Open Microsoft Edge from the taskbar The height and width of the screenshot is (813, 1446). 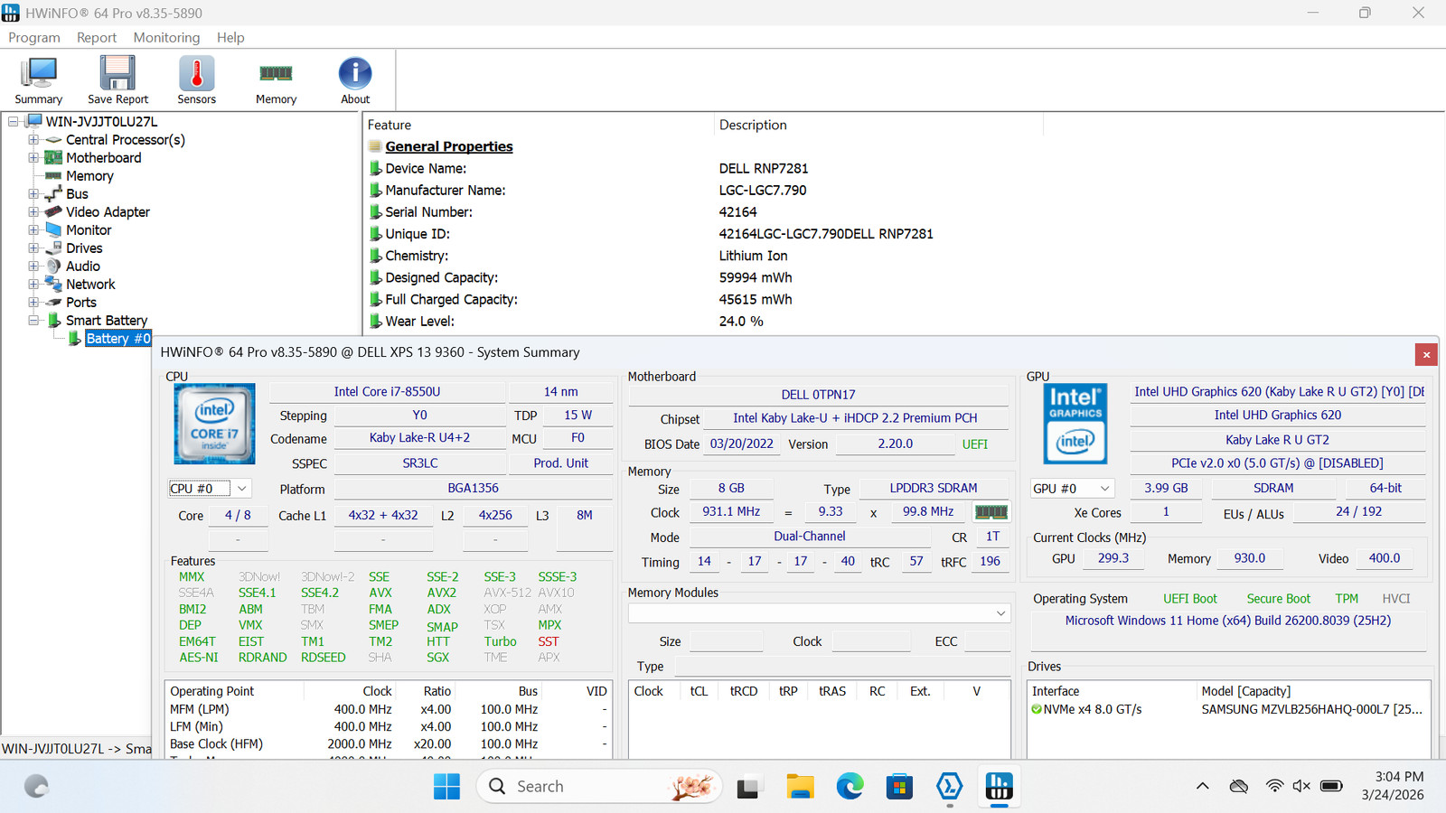coord(850,787)
